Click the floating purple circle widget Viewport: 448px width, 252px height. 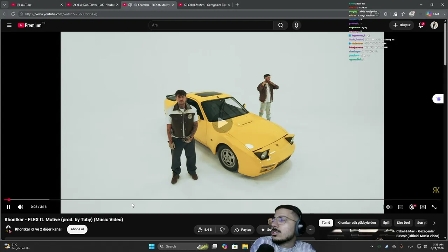(439, 99)
